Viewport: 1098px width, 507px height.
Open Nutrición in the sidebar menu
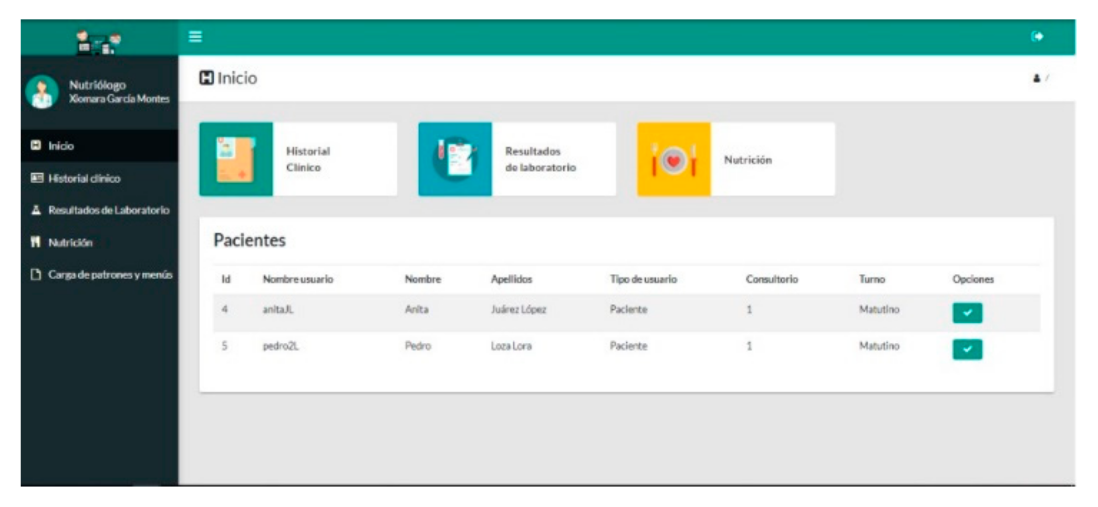(70, 242)
